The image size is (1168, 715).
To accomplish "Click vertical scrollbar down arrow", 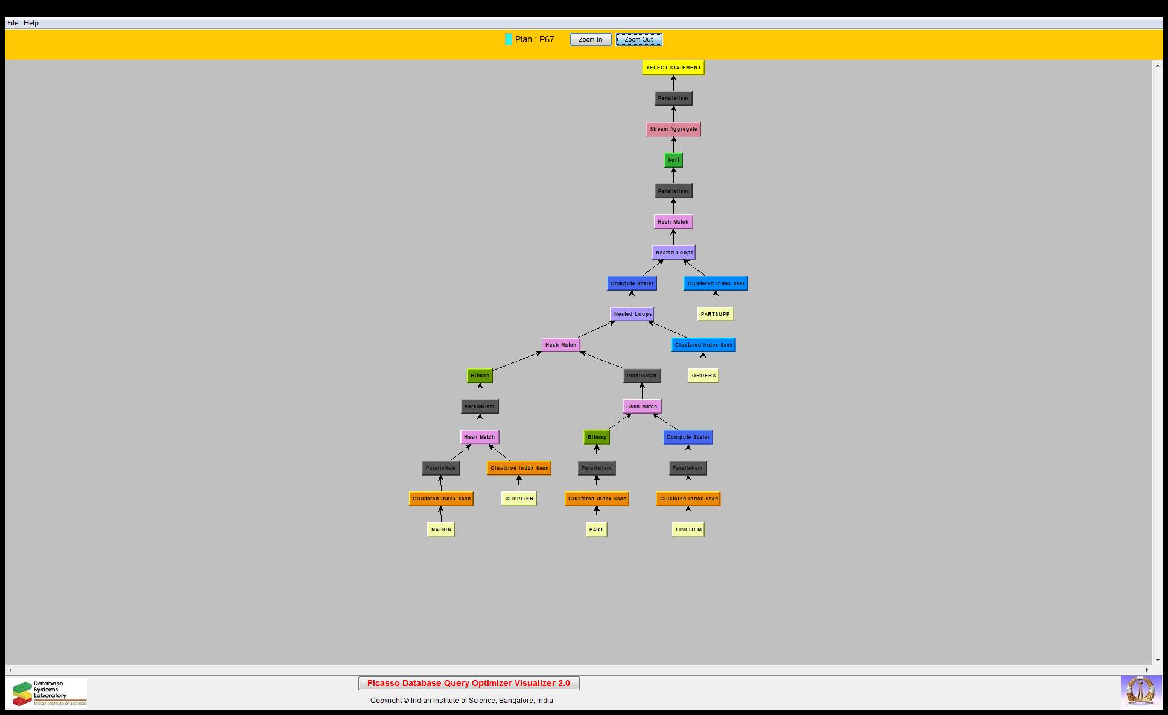I will point(1157,660).
